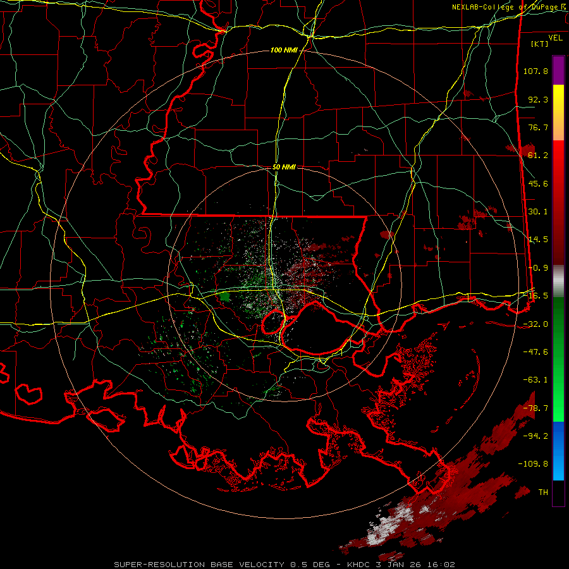Click the VEL legend title
Viewport: 569px width, 569px height.
click(555, 38)
